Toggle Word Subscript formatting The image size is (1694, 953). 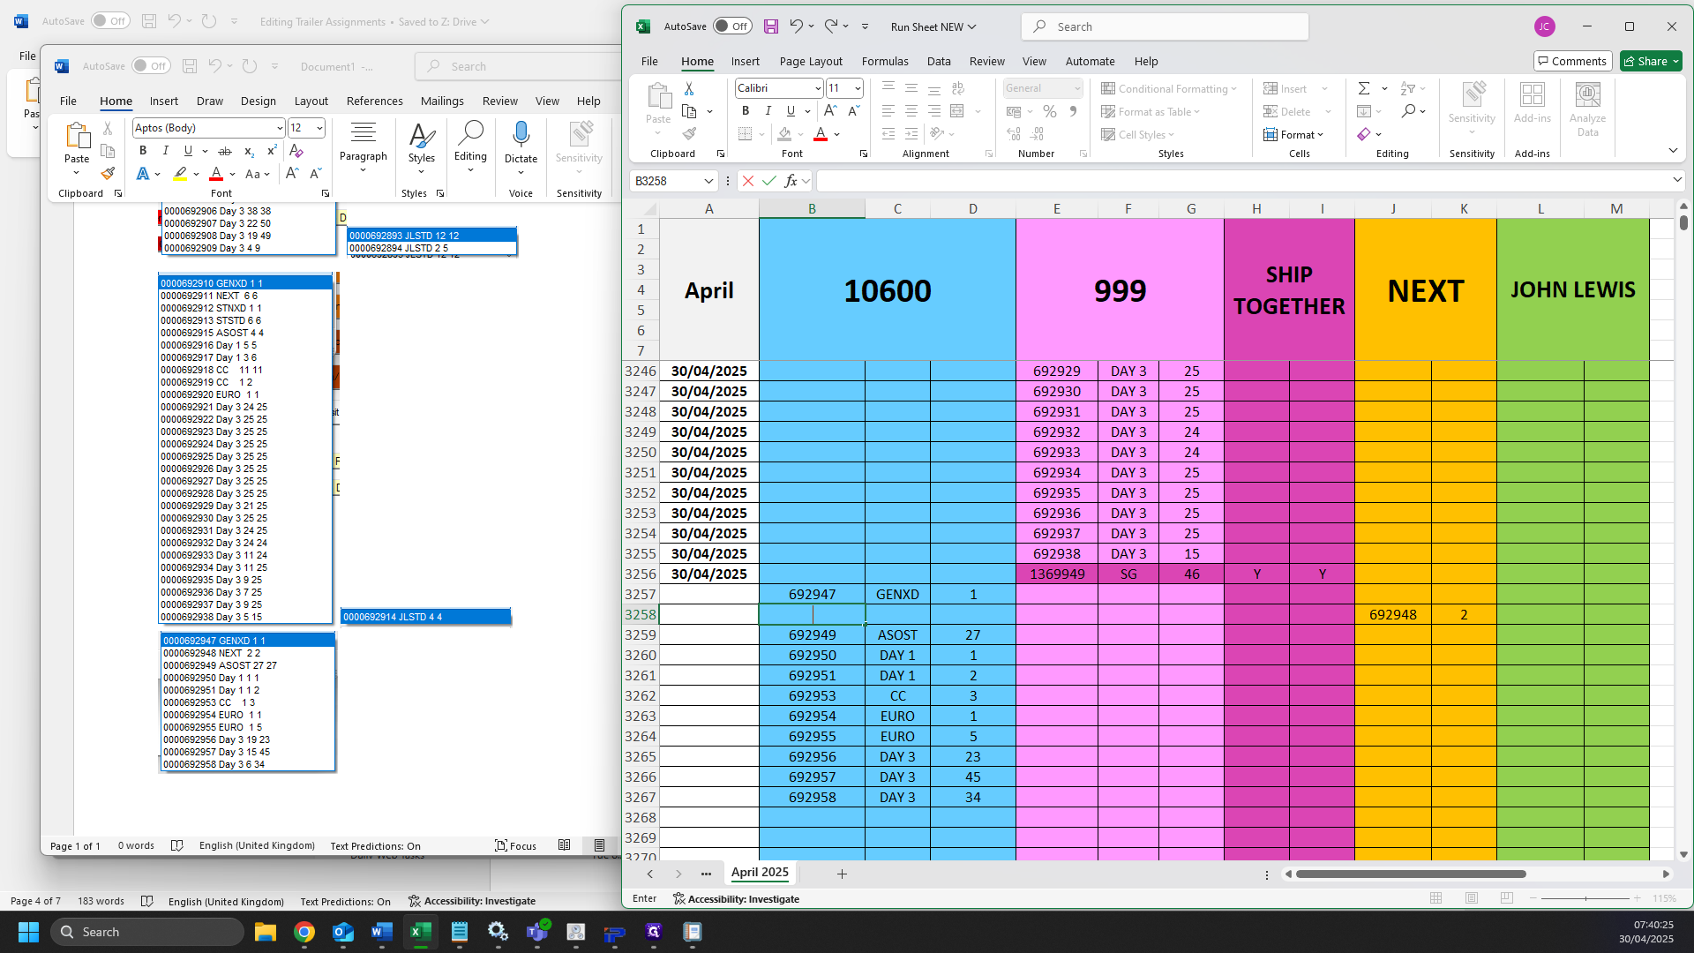[x=249, y=151]
